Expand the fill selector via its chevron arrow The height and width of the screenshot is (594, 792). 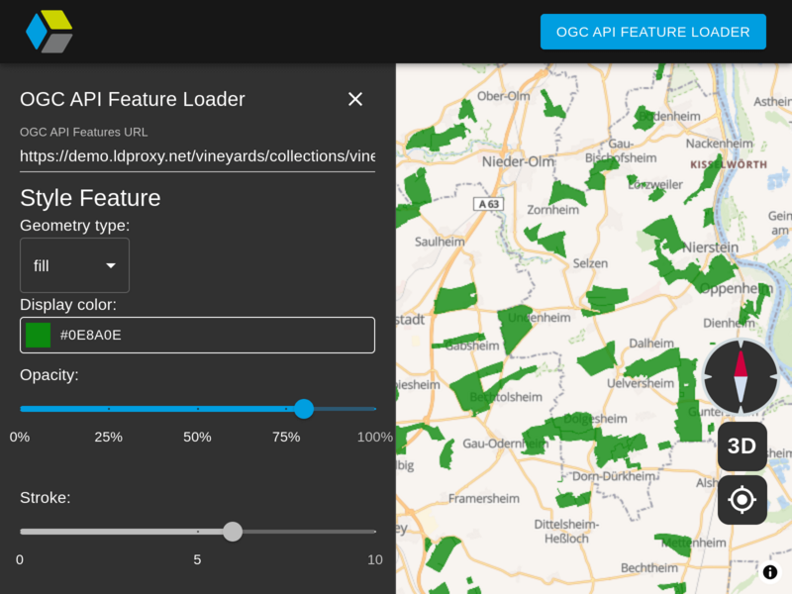pos(109,265)
